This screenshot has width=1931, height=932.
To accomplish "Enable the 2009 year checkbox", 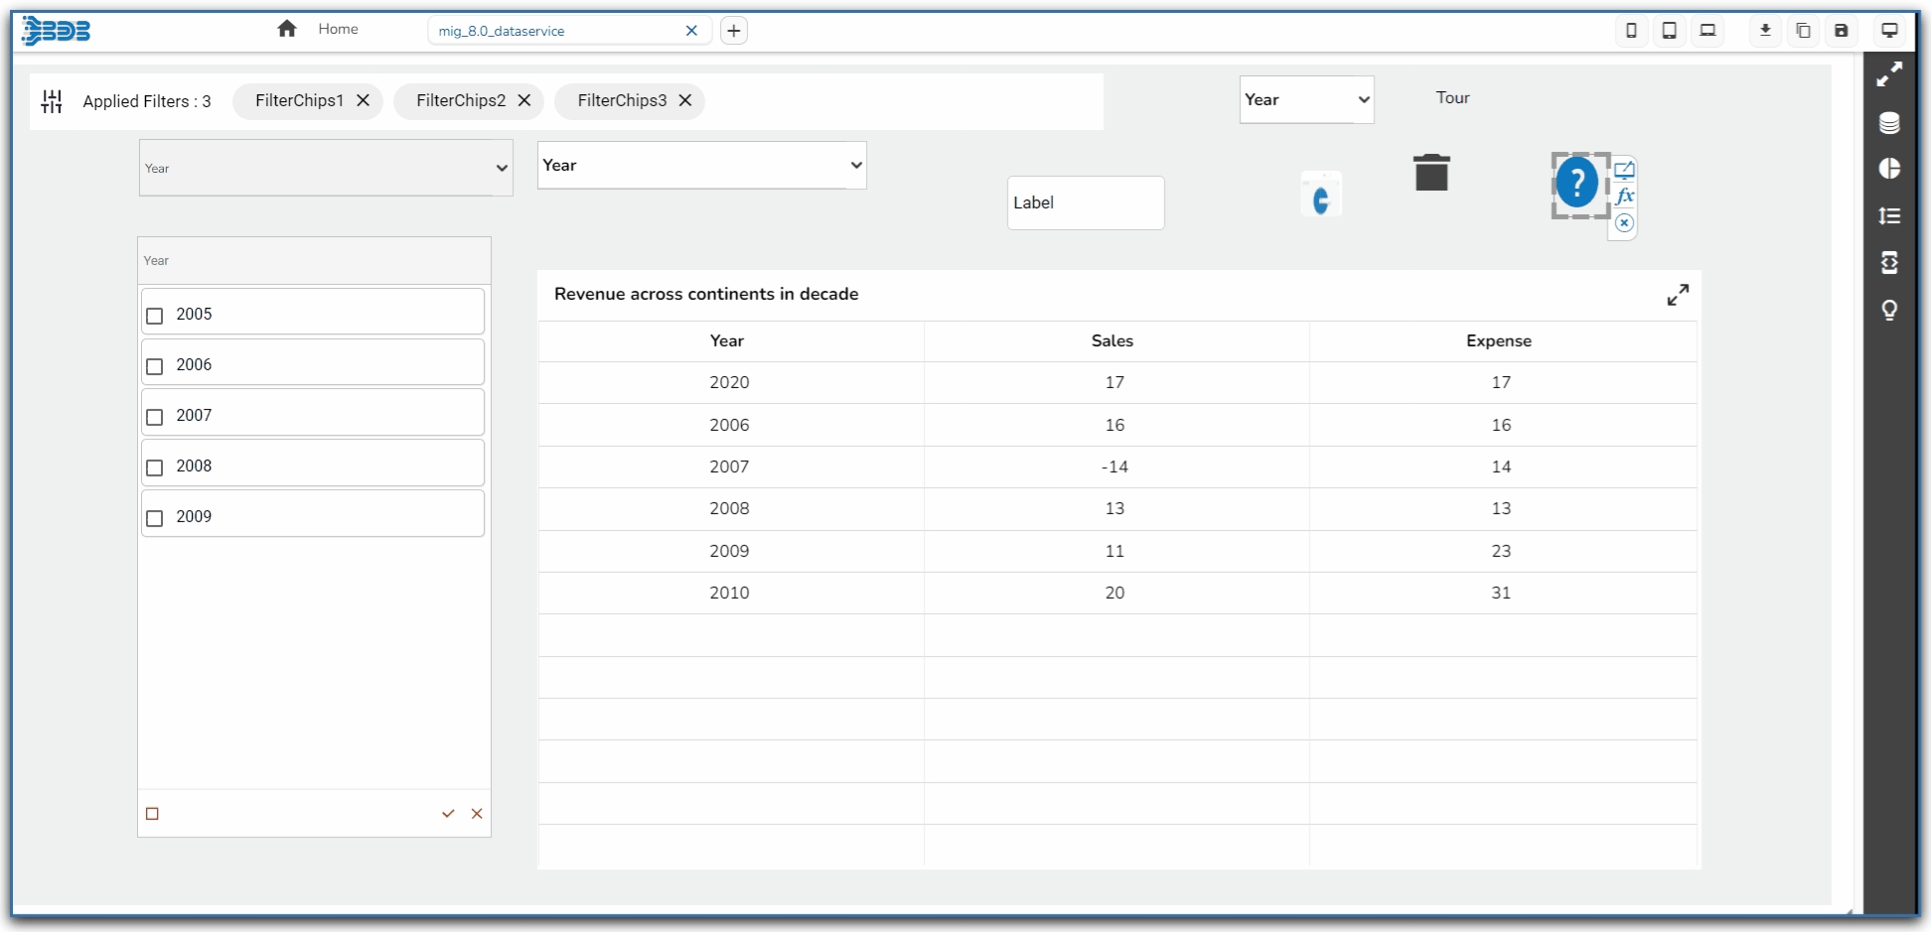I will (x=155, y=518).
